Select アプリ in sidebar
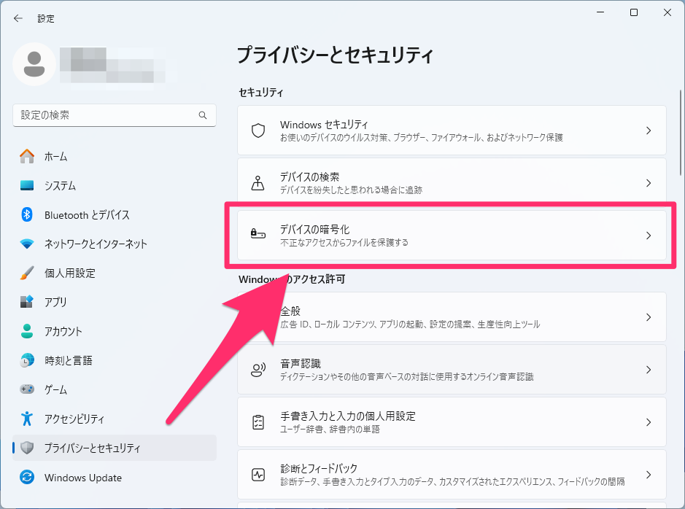The width and height of the screenshot is (685, 509). [x=115, y=302]
